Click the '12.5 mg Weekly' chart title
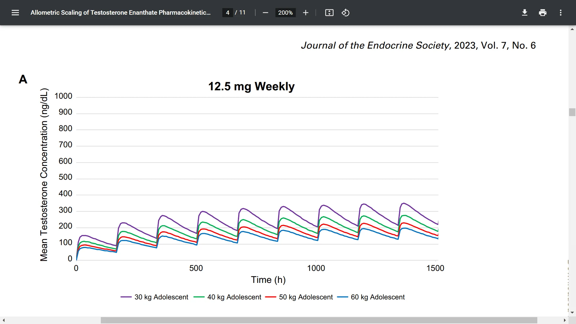 pos(251,86)
